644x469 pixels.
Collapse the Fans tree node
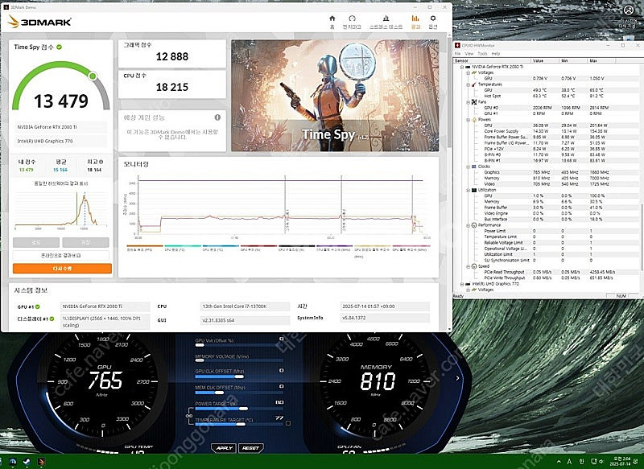click(468, 102)
